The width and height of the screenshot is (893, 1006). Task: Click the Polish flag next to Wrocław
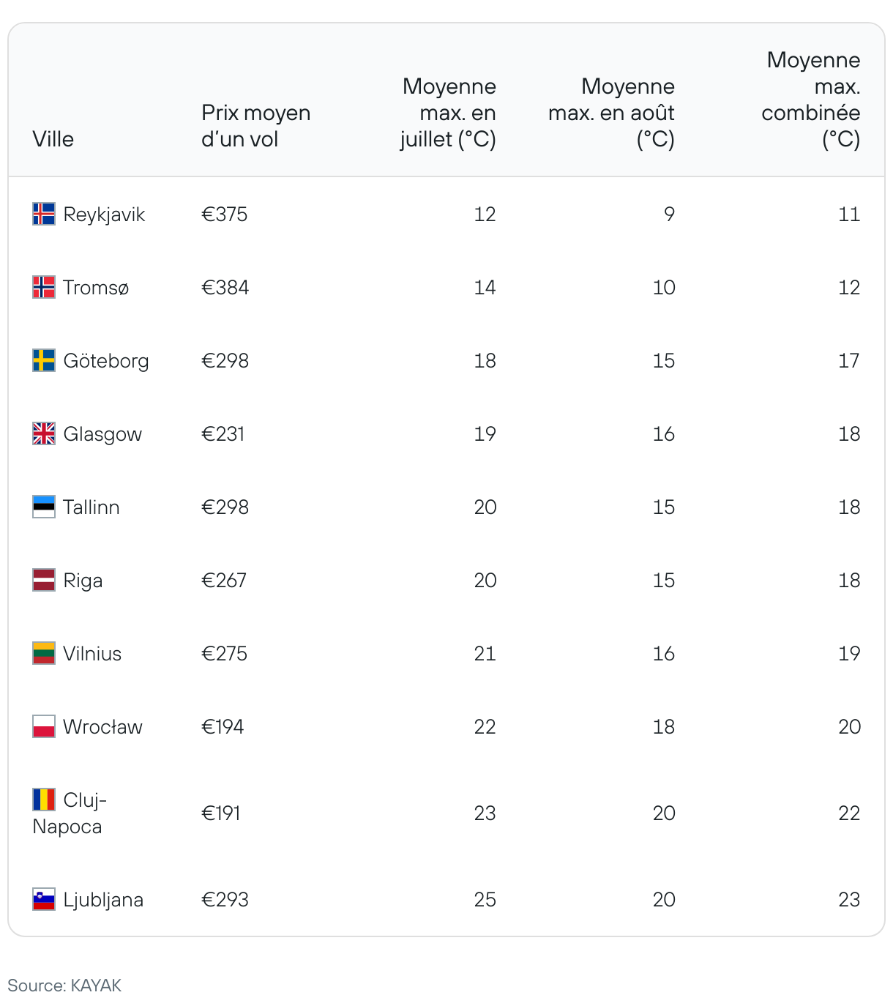click(x=44, y=726)
